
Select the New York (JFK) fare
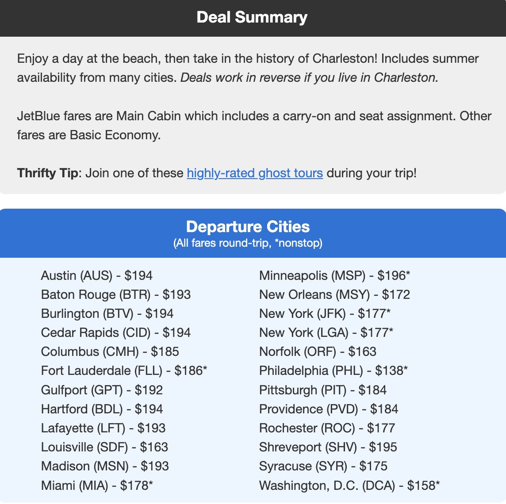point(325,313)
